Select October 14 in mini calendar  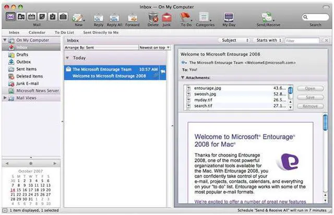(13, 190)
